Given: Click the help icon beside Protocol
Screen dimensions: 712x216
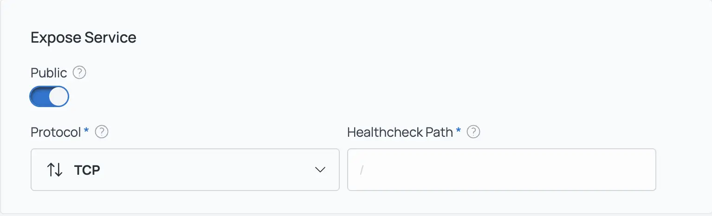Looking at the screenshot, I should (x=102, y=132).
